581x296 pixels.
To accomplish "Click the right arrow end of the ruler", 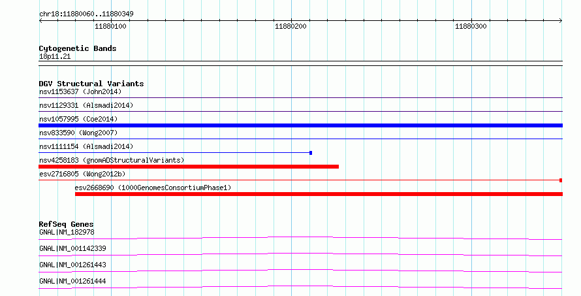I will point(561,20).
